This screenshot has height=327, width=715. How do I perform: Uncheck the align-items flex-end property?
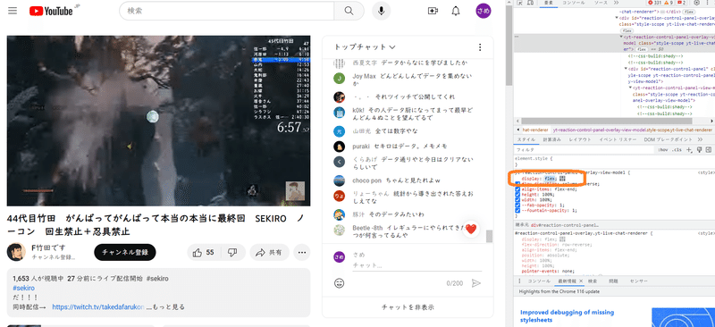(x=517, y=189)
